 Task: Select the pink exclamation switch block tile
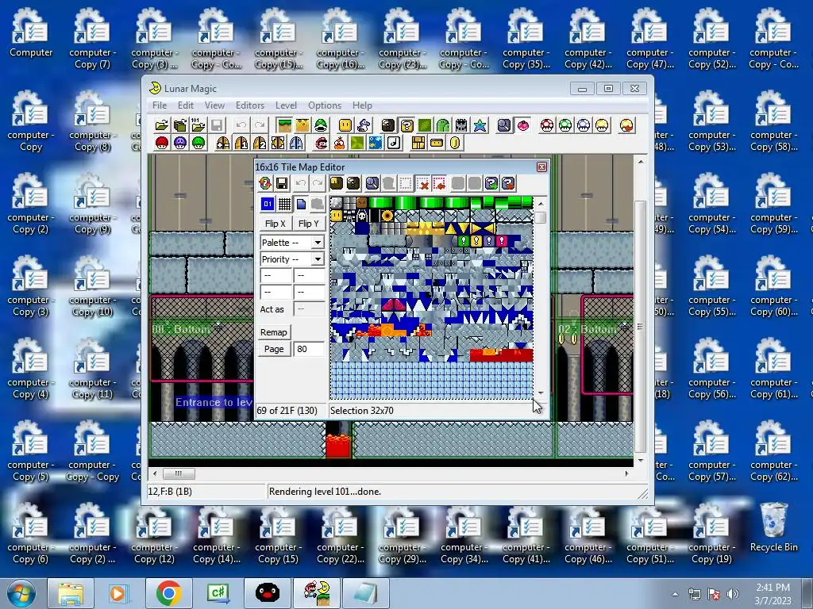[502, 241]
